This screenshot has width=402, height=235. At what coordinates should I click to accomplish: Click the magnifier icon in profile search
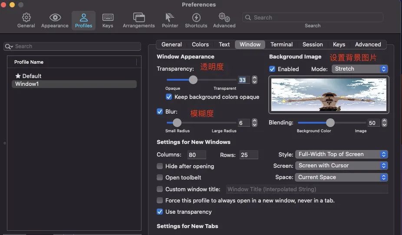click(8, 46)
